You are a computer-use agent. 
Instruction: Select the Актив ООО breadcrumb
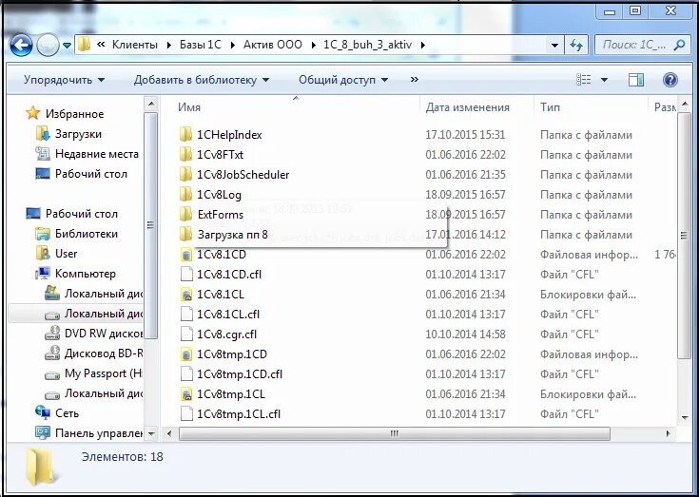[272, 45]
